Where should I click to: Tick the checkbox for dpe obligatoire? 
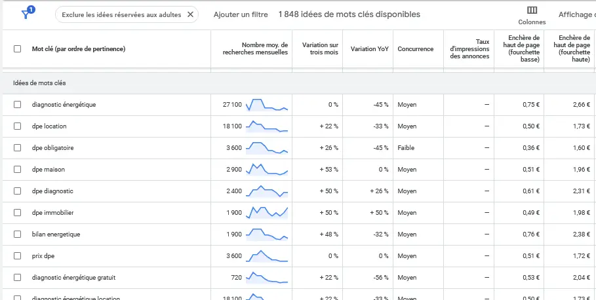pyautogui.click(x=18, y=148)
